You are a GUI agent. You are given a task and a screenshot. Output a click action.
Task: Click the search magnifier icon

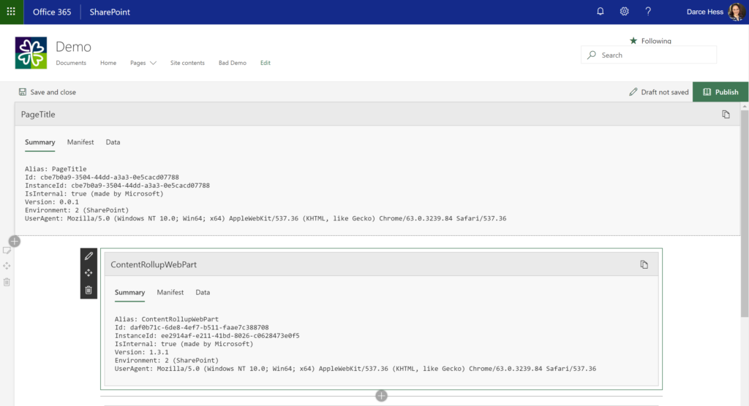[591, 55]
